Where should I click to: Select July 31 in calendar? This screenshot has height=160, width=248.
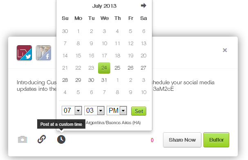104,80
